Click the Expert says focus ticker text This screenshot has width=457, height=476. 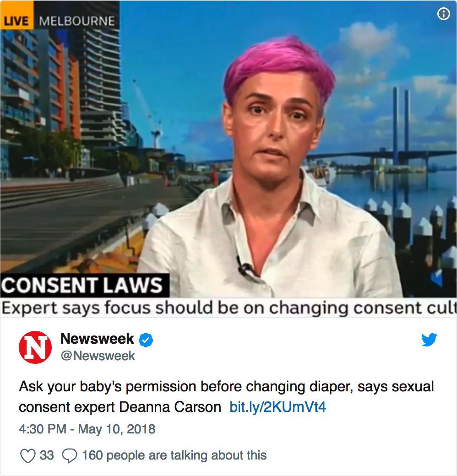228,308
